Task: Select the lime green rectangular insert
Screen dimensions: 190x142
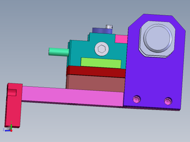Action: click(101, 63)
